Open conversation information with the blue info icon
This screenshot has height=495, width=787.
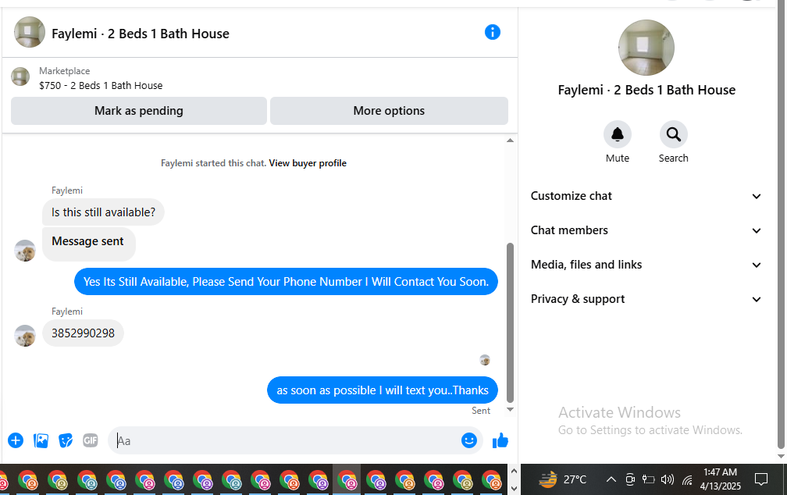pyautogui.click(x=493, y=33)
